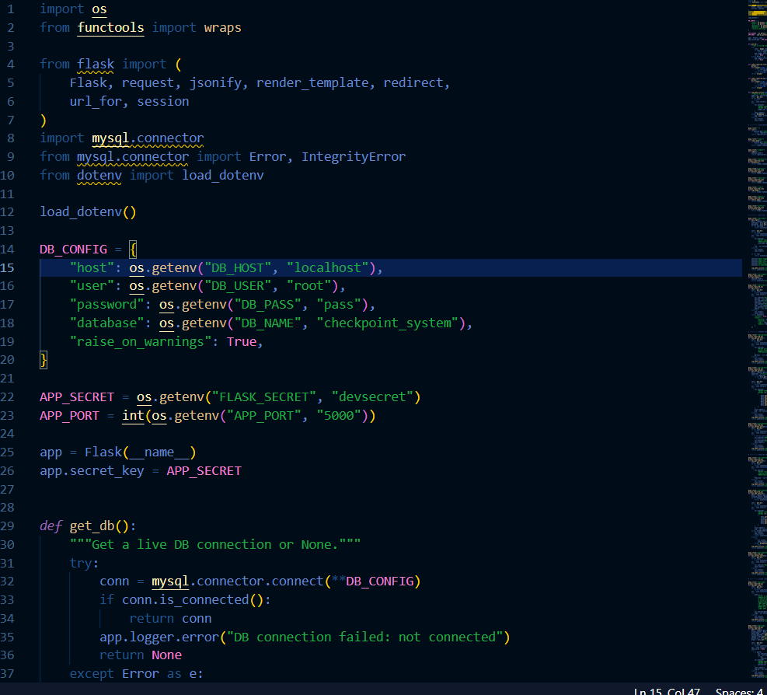Click line number 29 beside def get_db

tap(7, 526)
